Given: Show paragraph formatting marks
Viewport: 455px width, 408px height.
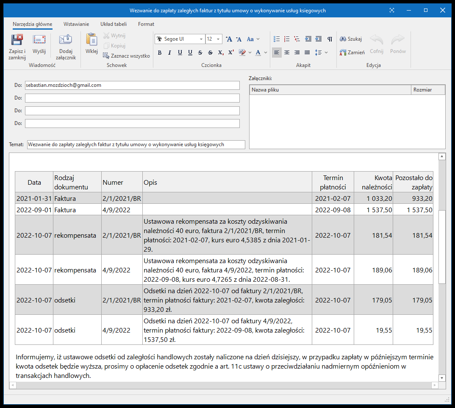Looking at the screenshot, I should [330, 39].
